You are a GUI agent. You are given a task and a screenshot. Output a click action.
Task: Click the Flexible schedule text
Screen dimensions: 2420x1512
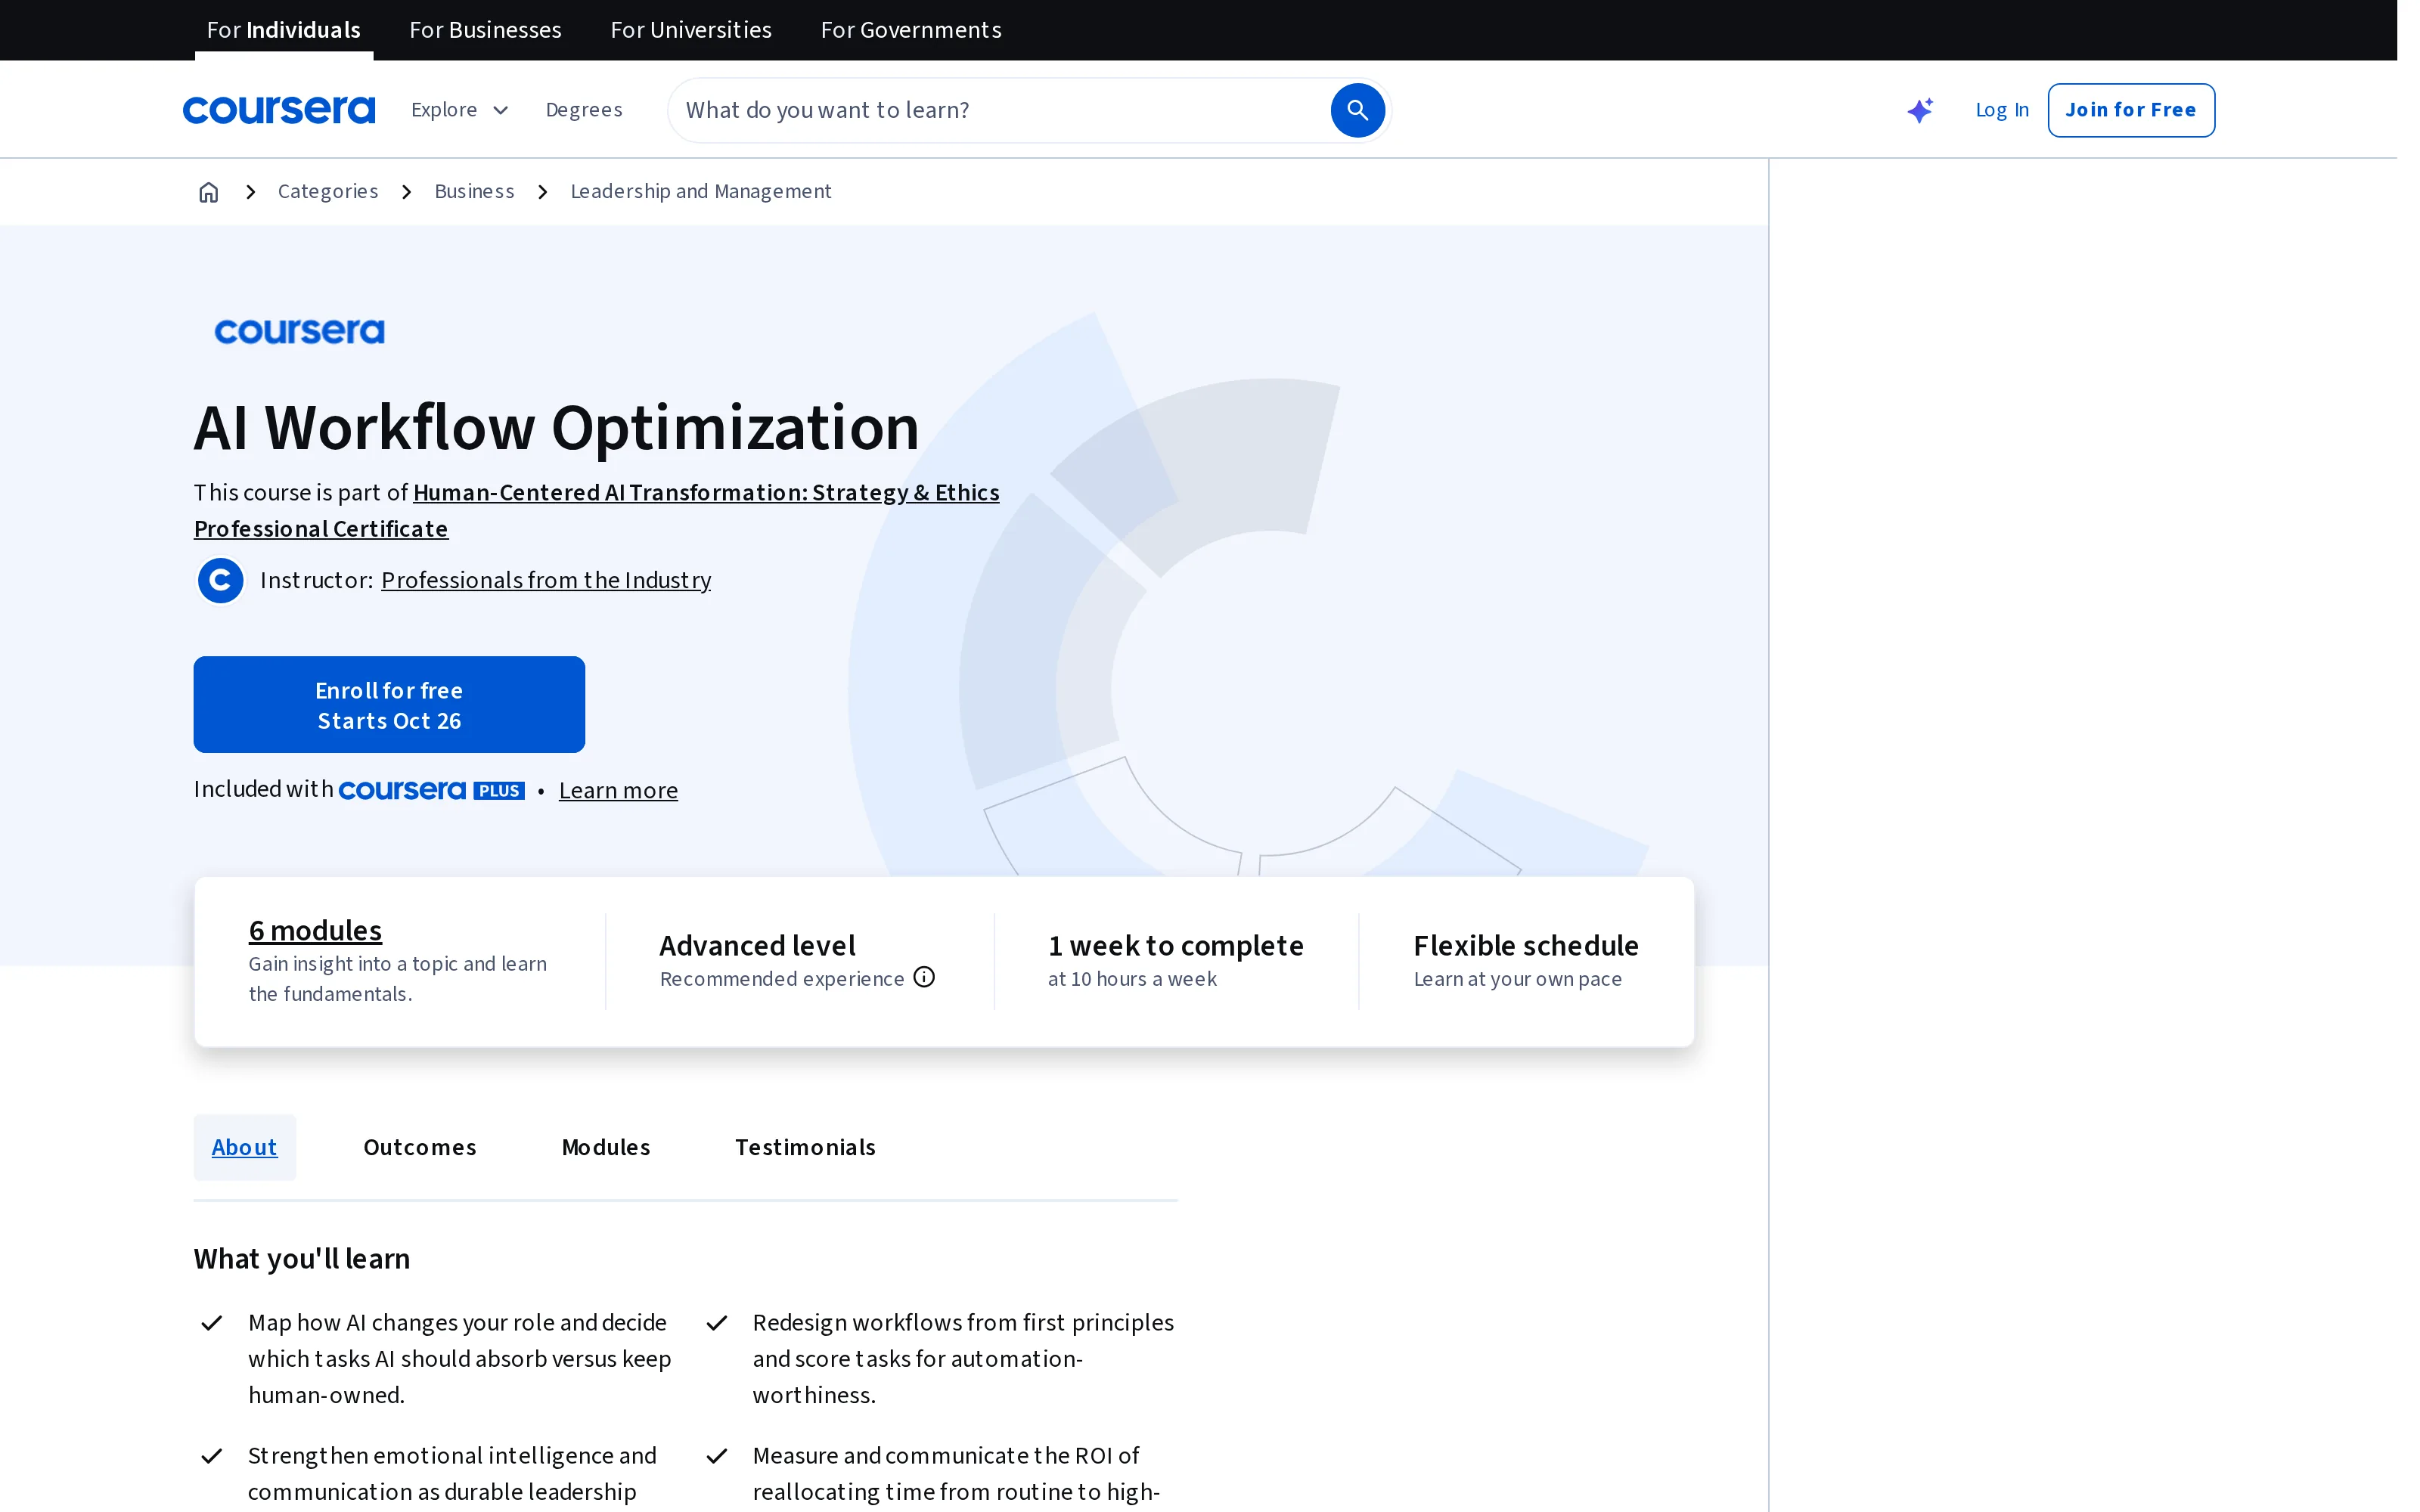1526,946
